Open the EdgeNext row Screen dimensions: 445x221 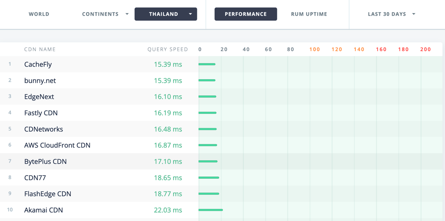coord(39,97)
